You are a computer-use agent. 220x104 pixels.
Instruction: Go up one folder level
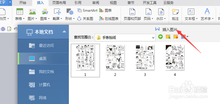(x=168, y=37)
